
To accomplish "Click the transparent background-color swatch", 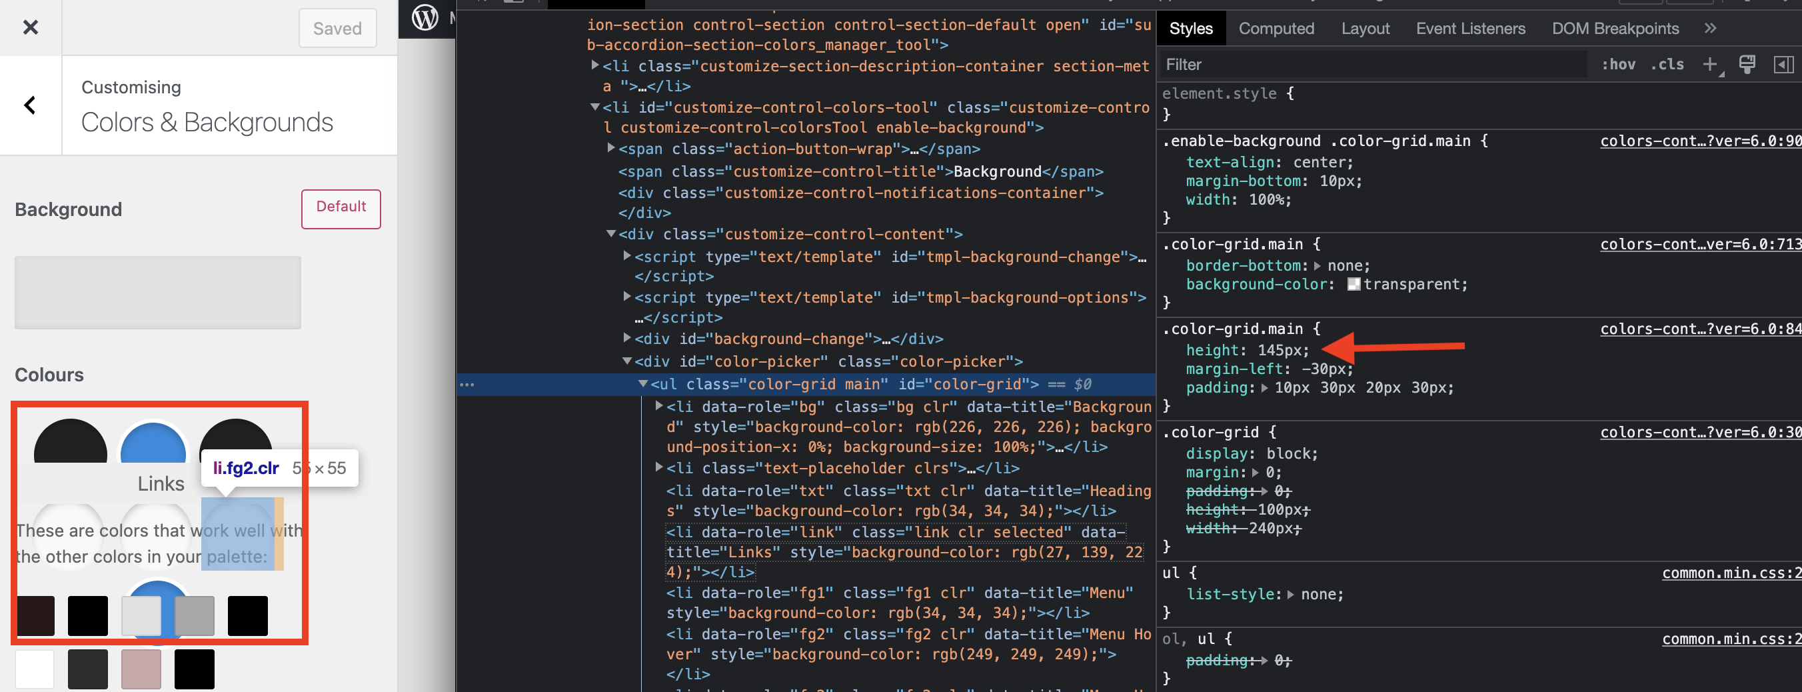I will pyautogui.click(x=1353, y=284).
